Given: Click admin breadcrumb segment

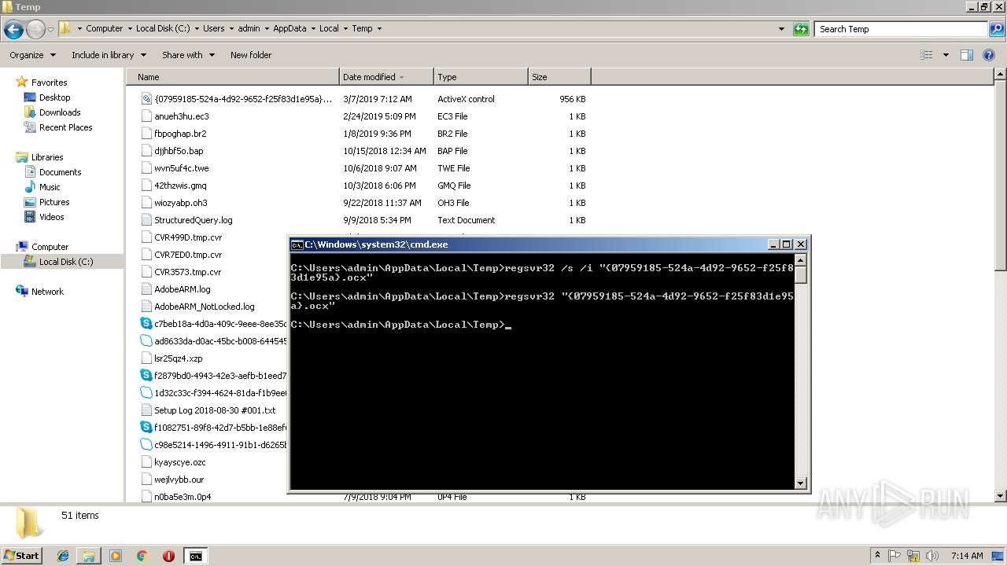Looking at the screenshot, I should coord(249,28).
